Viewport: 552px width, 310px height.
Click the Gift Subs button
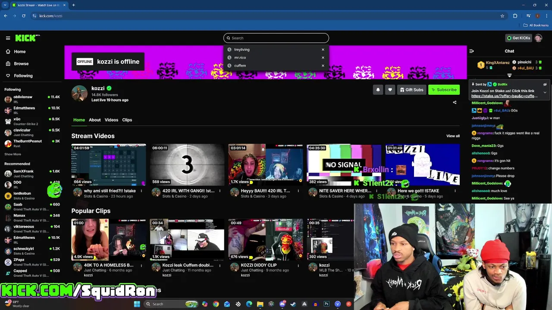[411, 90]
